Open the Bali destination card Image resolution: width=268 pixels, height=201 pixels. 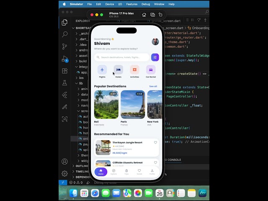point(106,108)
